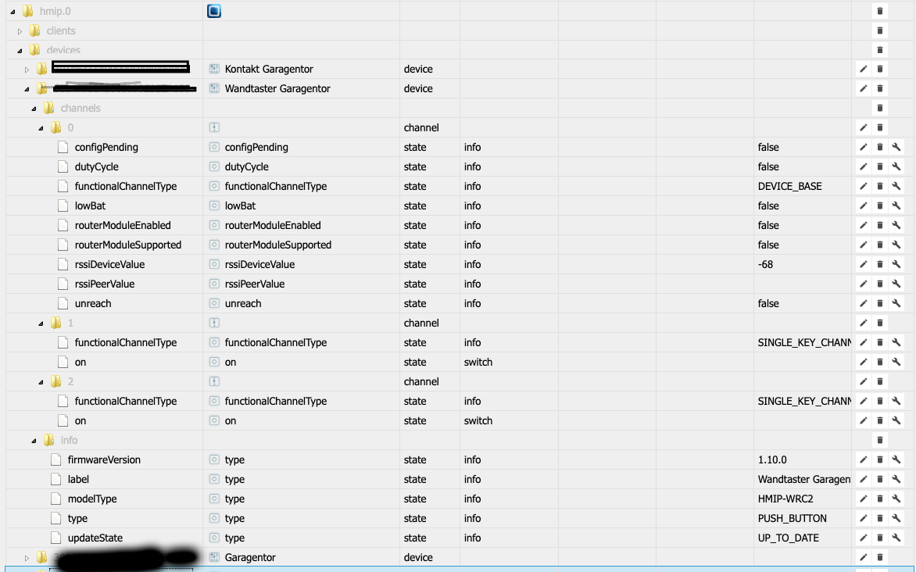
Task: Open wrench settings for channel 2 on
Action: click(896, 420)
